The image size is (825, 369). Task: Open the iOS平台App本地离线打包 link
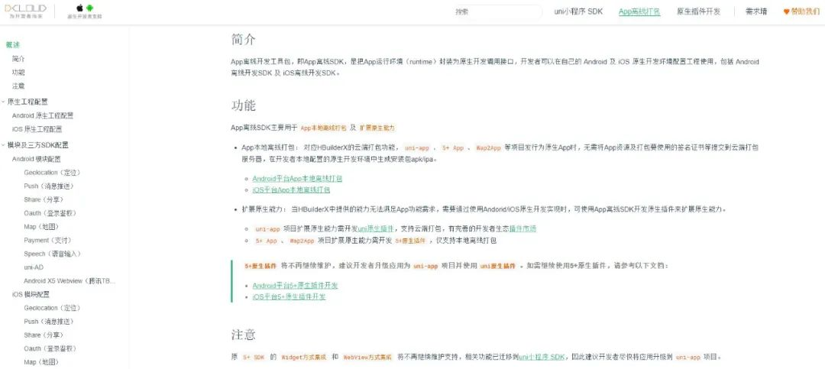291,190
